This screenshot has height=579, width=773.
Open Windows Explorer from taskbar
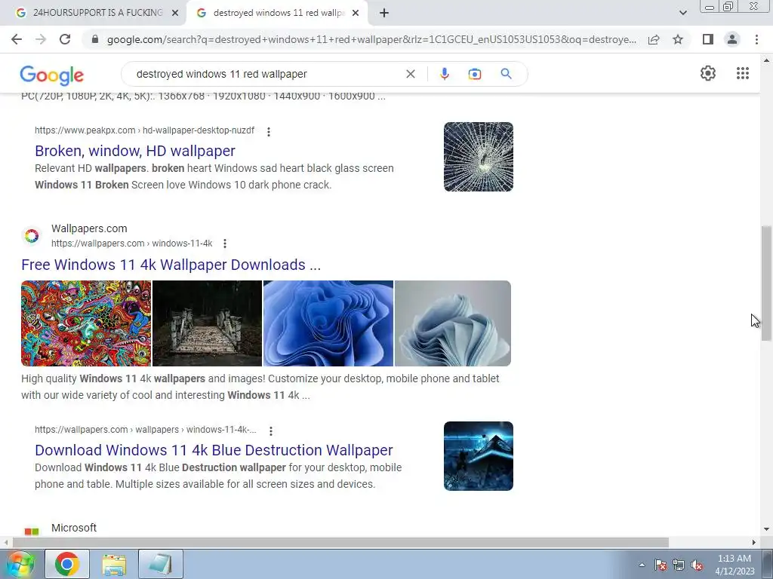pyautogui.click(x=114, y=564)
